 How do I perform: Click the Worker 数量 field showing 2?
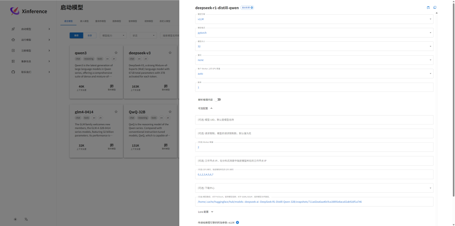(314, 147)
